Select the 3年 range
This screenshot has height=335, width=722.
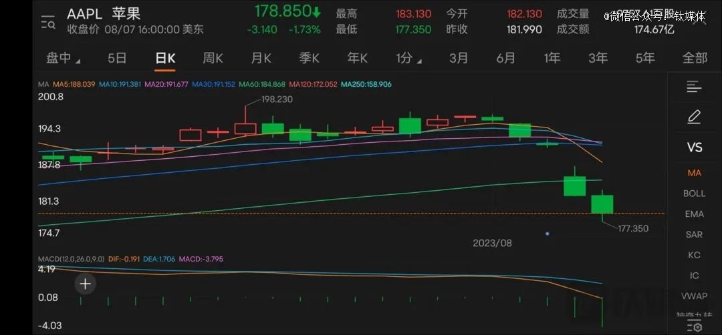(x=598, y=58)
